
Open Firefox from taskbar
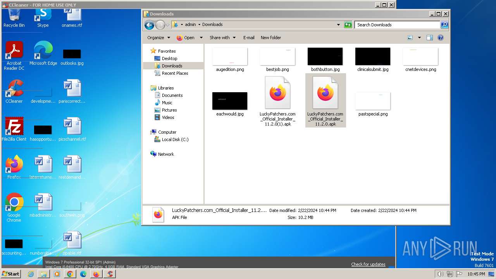point(96,274)
